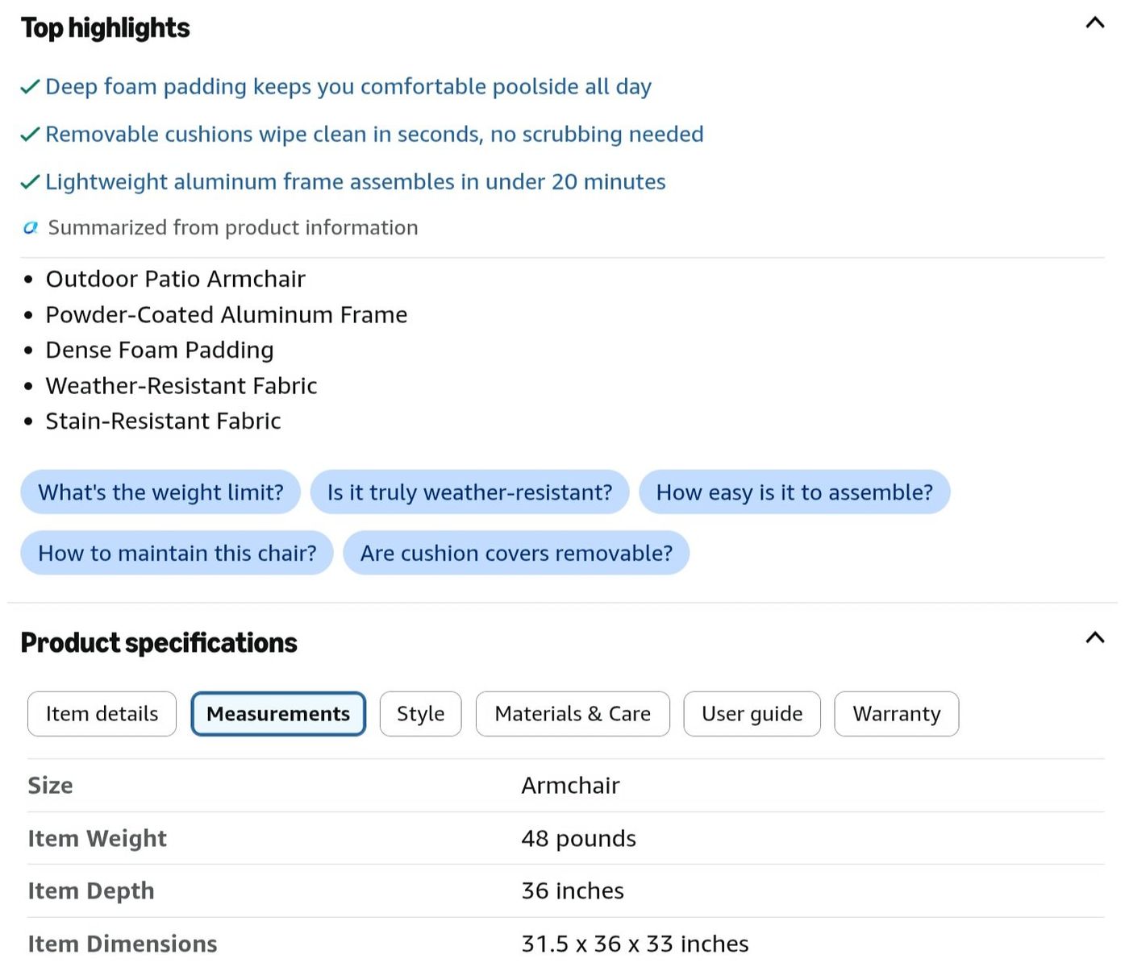The height and width of the screenshot is (967, 1125).
Task: Collapse the Product specifications chevron
Action: pyautogui.click(x=1094, y=637)
